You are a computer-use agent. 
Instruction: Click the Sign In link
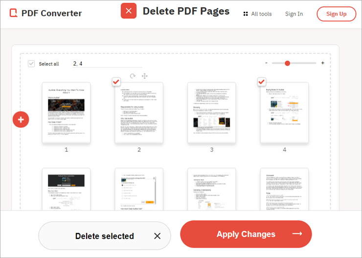[x=294, y=14]
